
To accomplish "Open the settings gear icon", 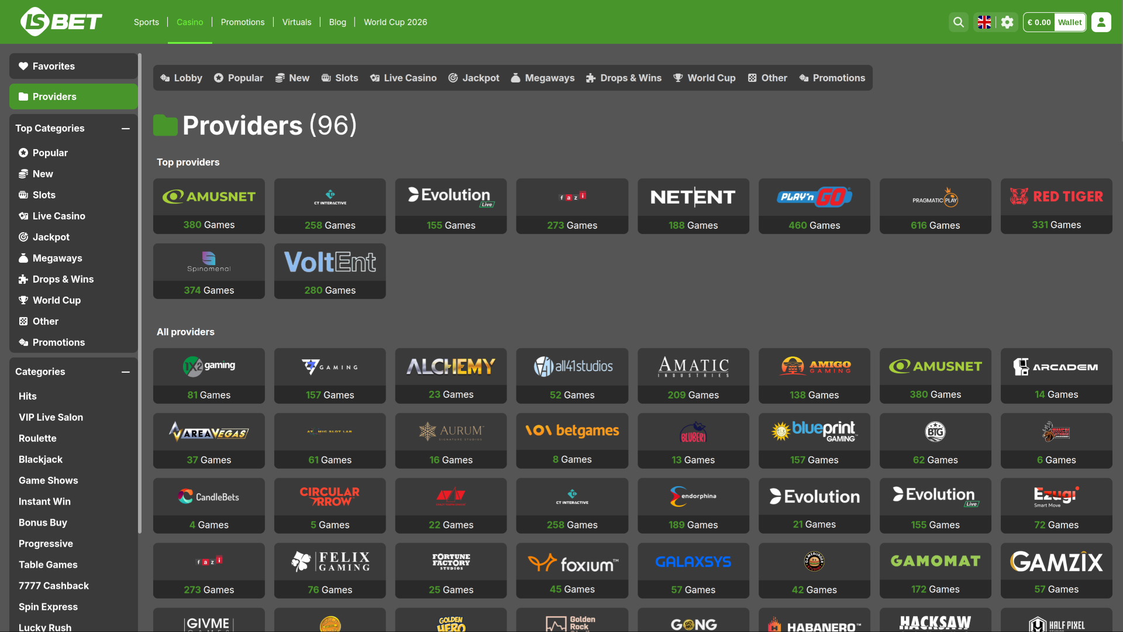I will [1007, 22].
